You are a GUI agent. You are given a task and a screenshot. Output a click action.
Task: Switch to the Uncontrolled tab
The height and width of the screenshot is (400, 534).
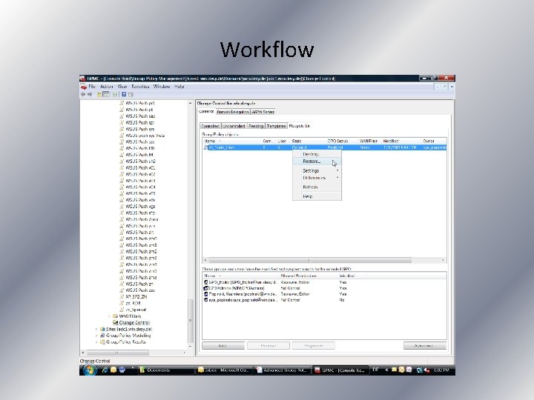pyautogui.click(x=234, y=126)
